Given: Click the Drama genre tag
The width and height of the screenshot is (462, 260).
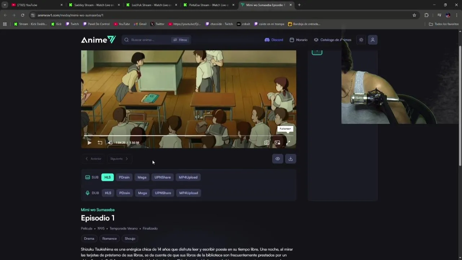Looking at the screenshot, I should [x=89, y=239].
